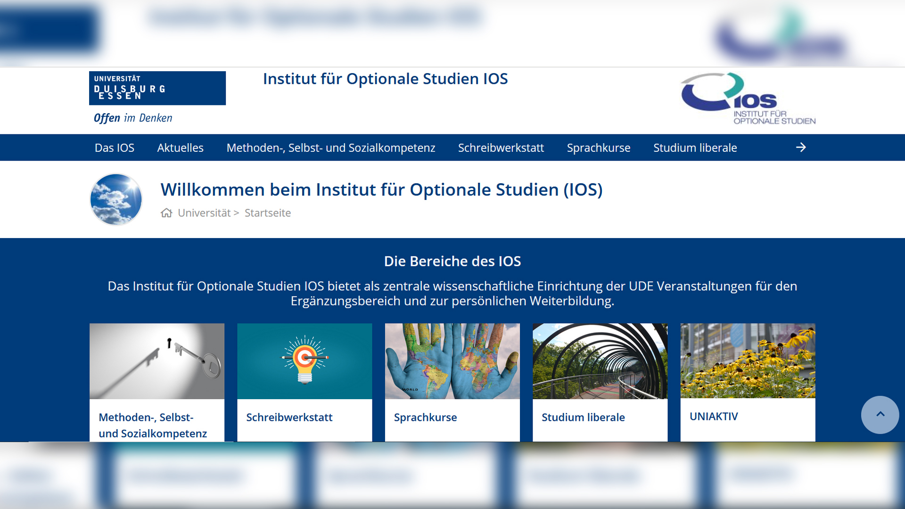Click the IOS institute logo
Viewport: 905px width, 509px height.
(748, 99)
